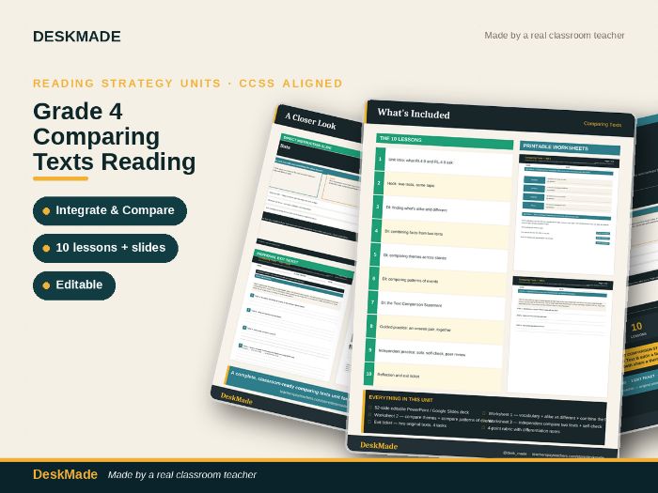Click the 'Editable' pill
This screenshot has width=658, height=493.
tap(74, 285)
